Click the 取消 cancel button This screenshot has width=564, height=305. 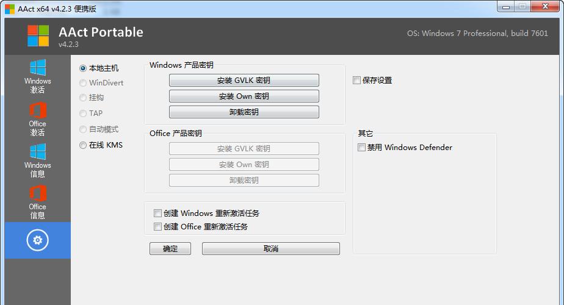pyautogui.click(x=271, y=248)
